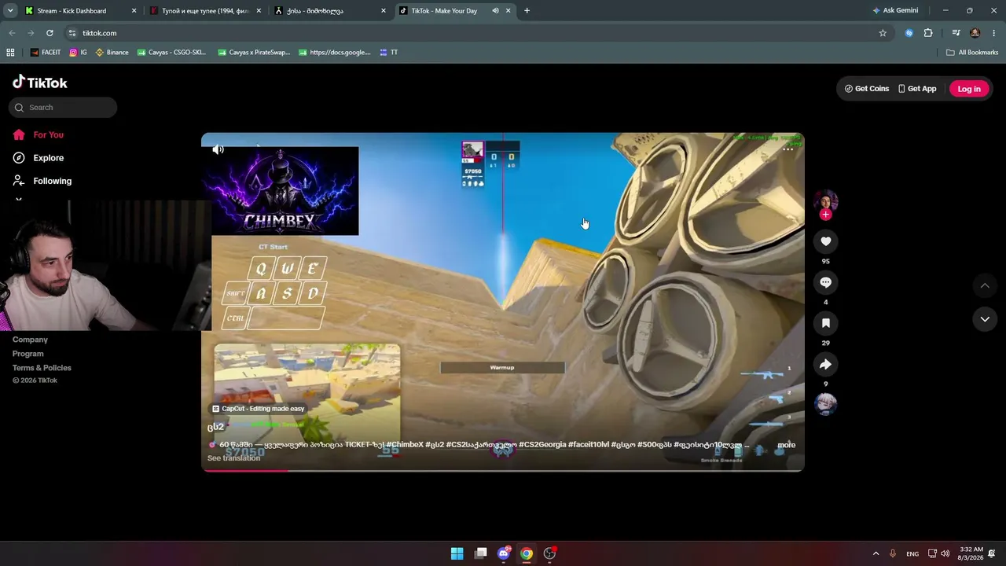Open the Apps grid in bookmarks bar

click(10, 53)
